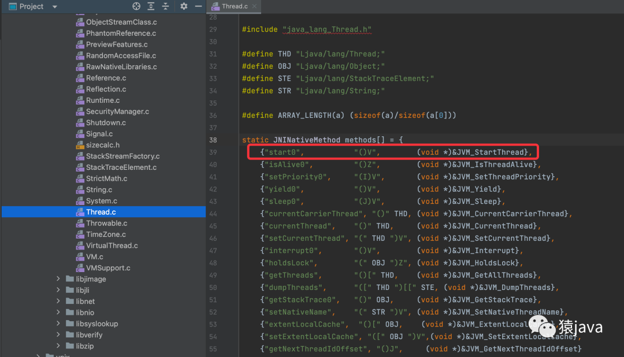Click "Ljava/lang/StackTraceElement;" define string
This screenshot has width=624, height=357.
pos(365,79)
